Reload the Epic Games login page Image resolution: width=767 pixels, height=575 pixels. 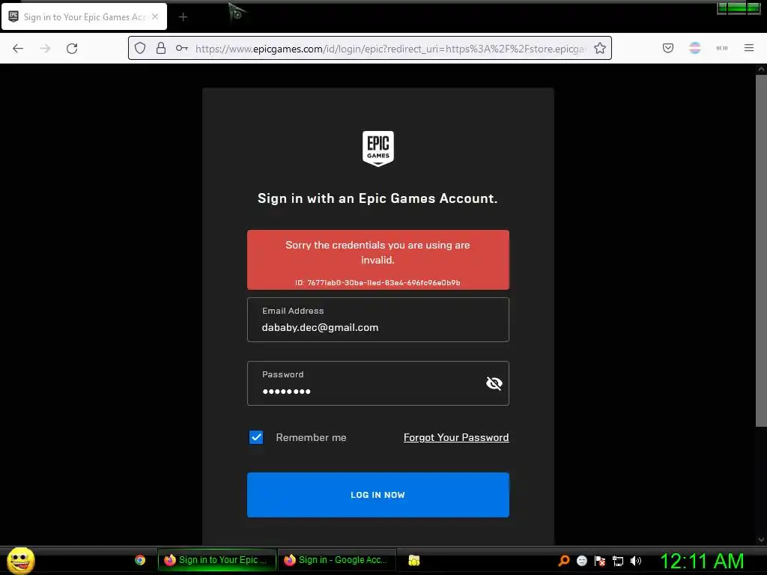coord(72,49)
